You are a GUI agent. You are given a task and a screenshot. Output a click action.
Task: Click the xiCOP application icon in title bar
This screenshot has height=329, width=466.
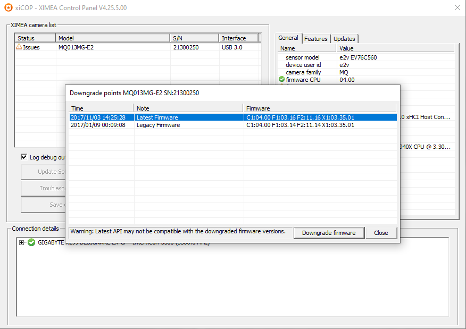pyautogui.click(x=9, y=7)
